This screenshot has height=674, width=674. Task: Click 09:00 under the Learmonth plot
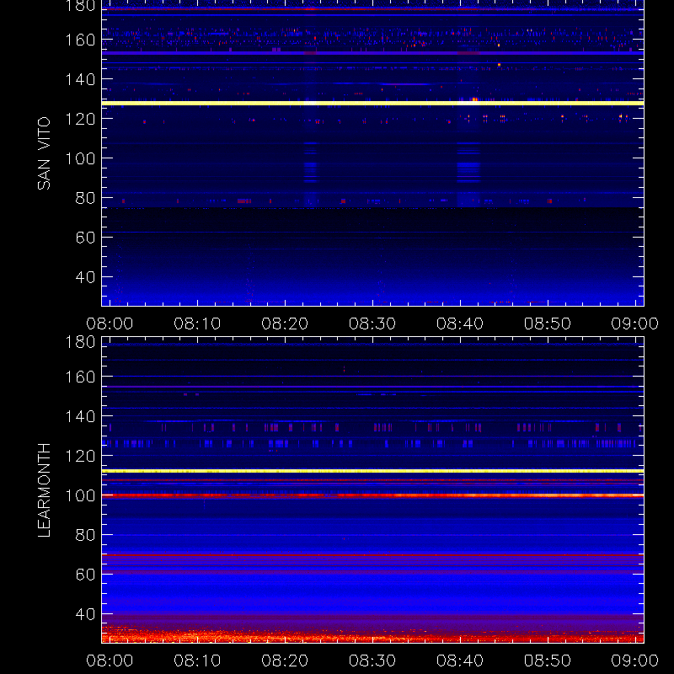pyautogui.click(x=635, y=661)
